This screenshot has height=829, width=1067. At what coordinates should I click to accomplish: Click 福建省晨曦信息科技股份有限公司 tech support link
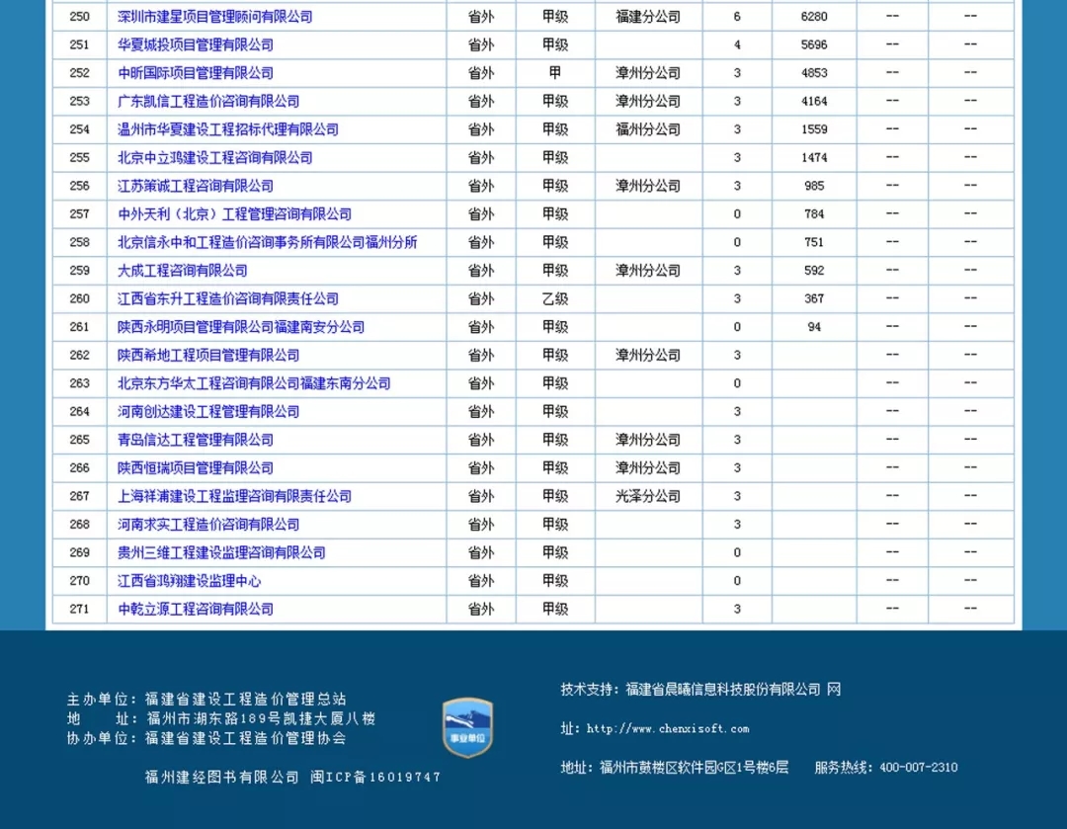point(723,690)
